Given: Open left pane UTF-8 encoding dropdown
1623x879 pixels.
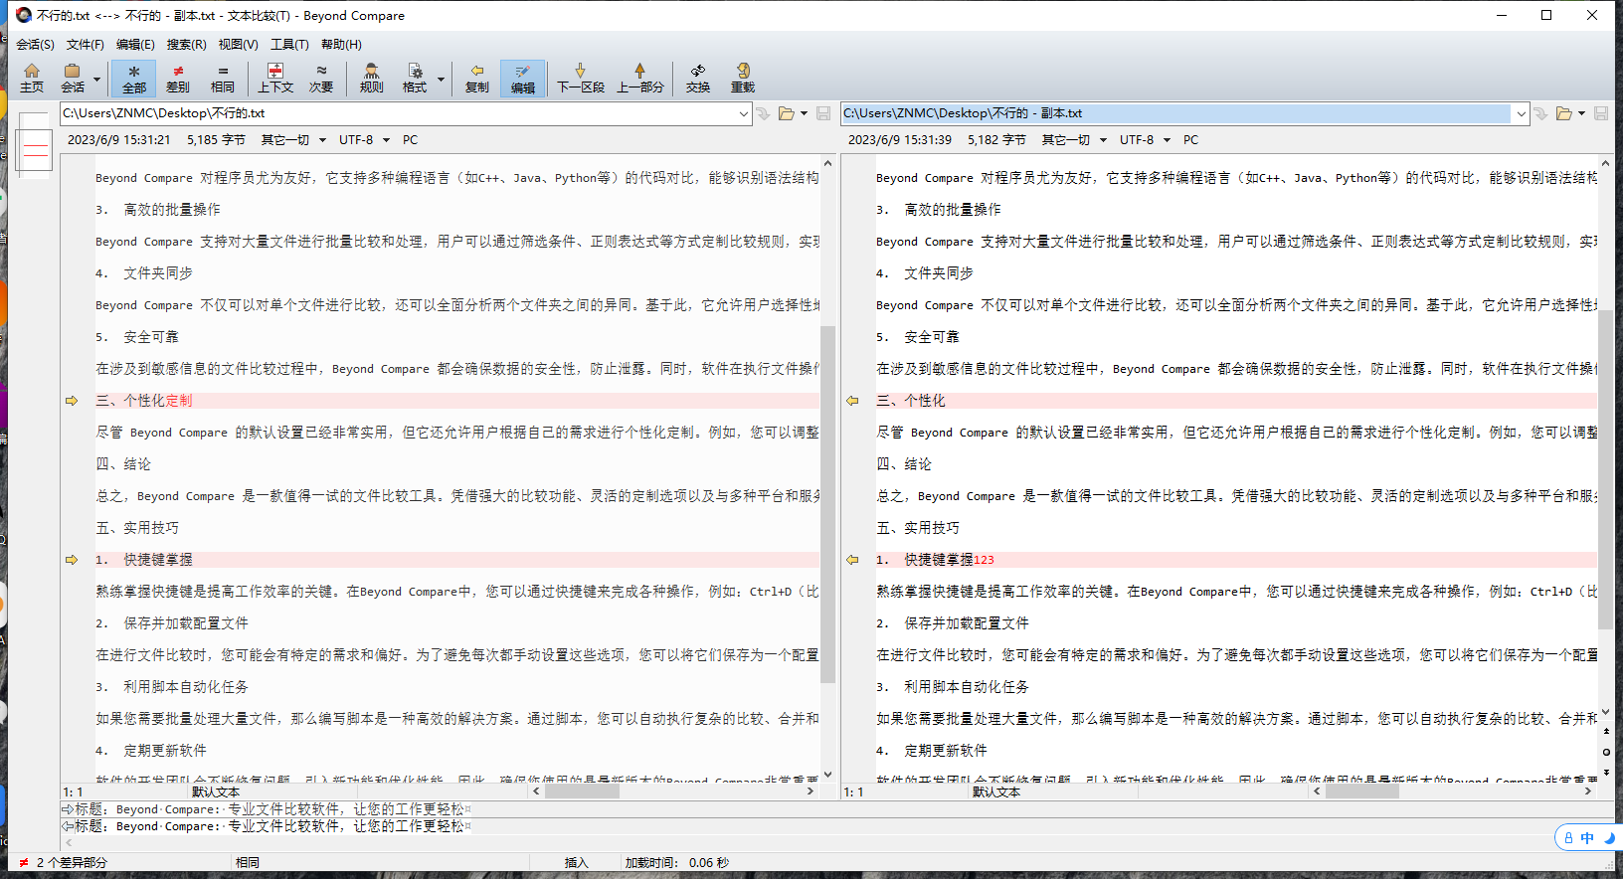Looking at the screenshot, I should pos(364,140).
